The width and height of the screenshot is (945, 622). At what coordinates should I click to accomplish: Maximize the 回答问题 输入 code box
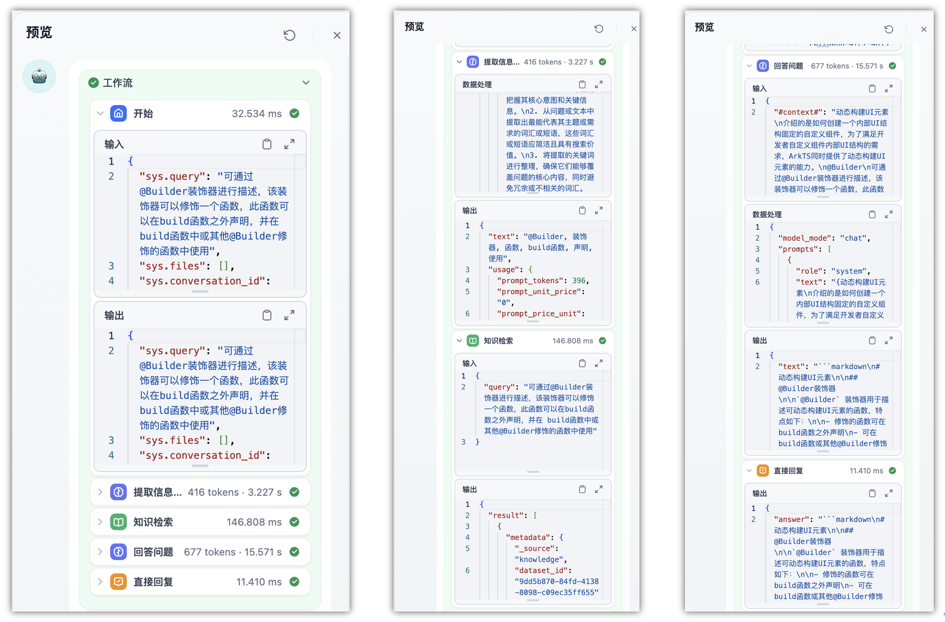point(889,89)
